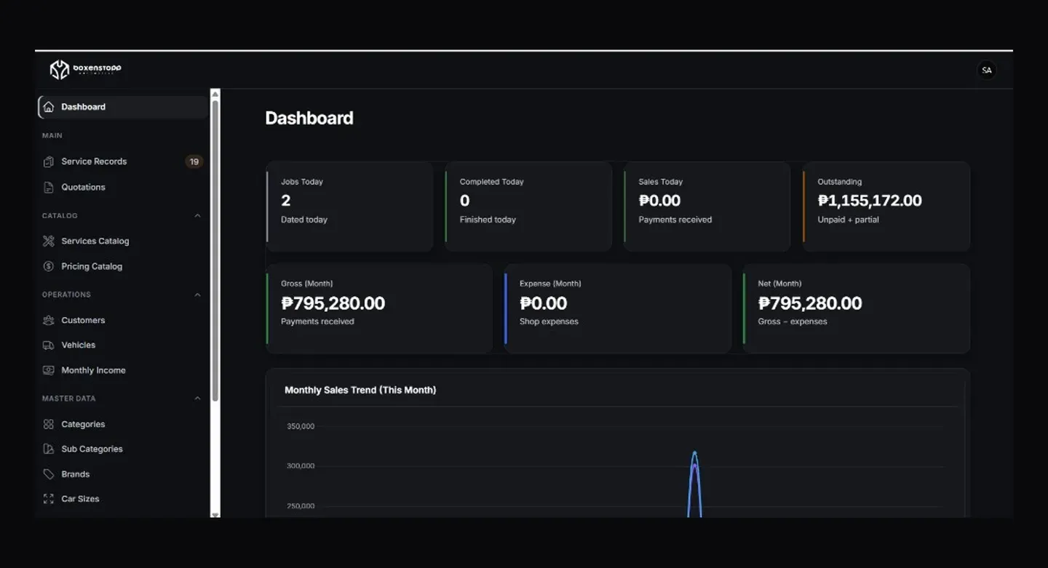
Task: Open Car Sizes master data
Action: (x=123, y=499)
